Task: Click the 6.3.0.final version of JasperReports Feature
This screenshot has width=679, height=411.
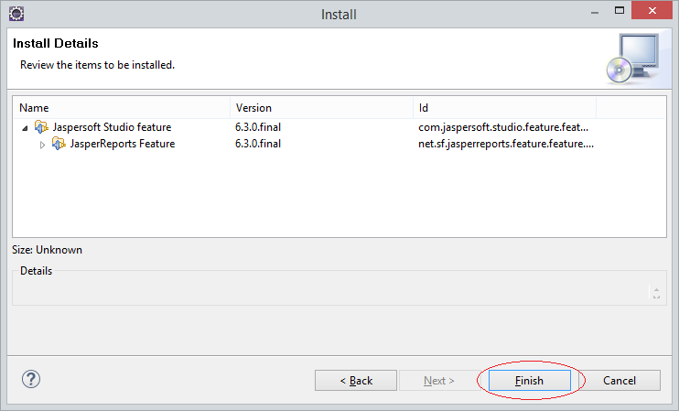Action: (258, 144)
